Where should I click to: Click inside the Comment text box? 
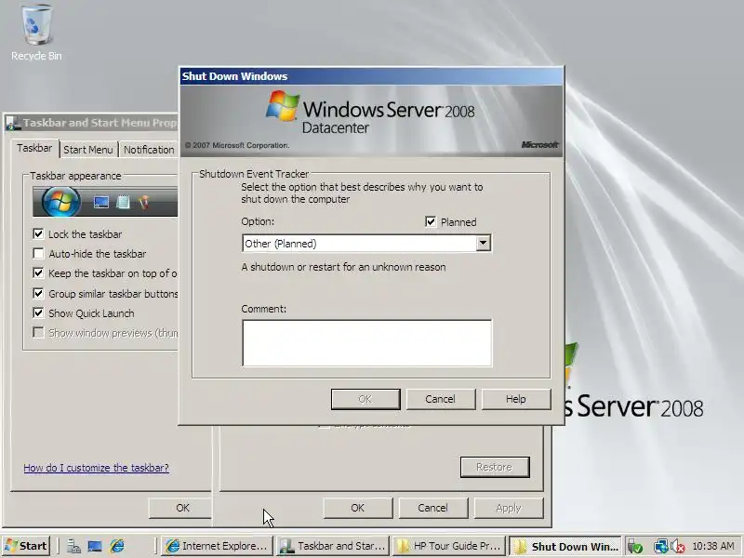click(x=366, y=343)
